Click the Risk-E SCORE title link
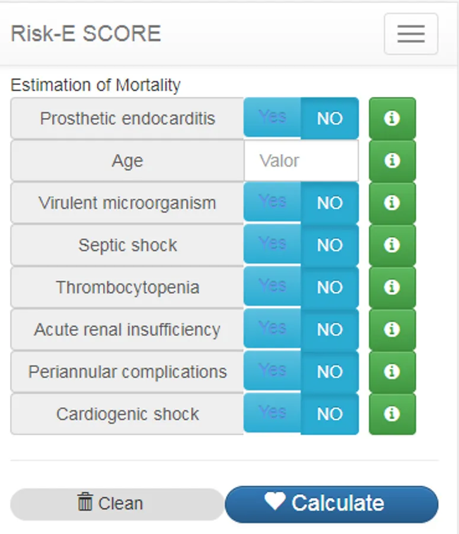Screen dimensions: 459x534 tap(86, 34)
